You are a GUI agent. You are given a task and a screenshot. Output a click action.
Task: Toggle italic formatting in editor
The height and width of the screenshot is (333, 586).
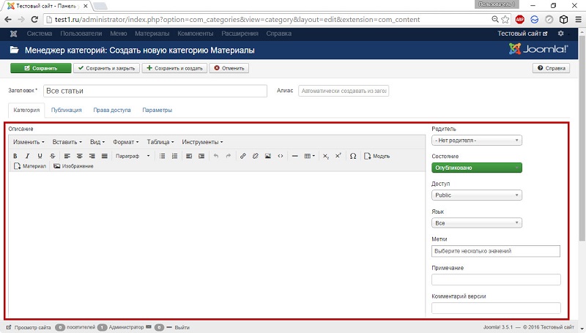click(x=27, y=156)
